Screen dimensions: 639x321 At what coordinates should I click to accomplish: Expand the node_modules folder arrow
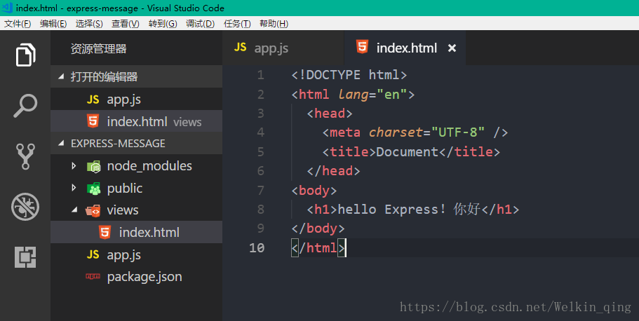pyautogui.click(x=74, y=166)
